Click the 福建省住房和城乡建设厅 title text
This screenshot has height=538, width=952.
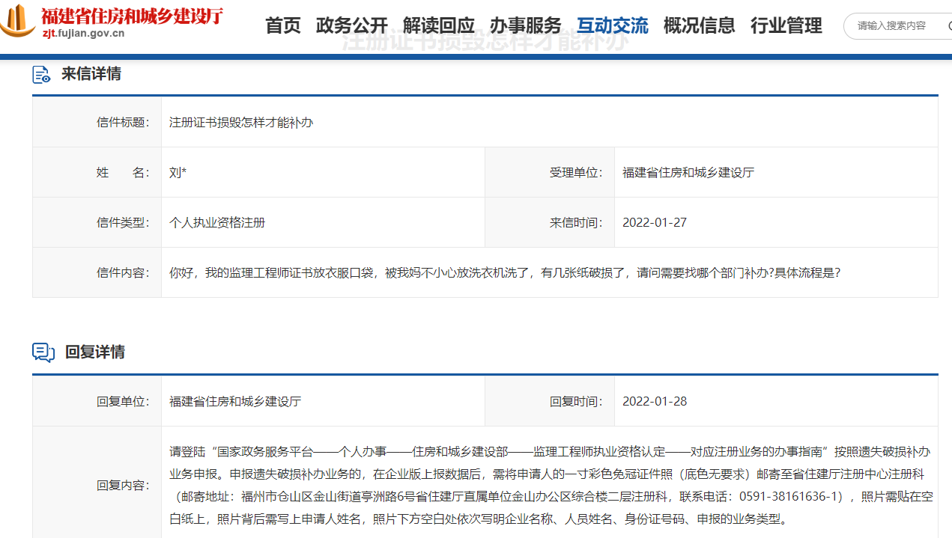133,16
